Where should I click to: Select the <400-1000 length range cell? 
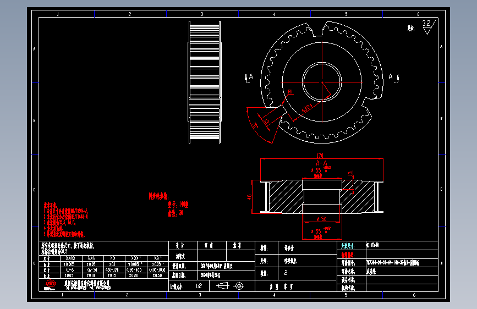pos(157,270)
